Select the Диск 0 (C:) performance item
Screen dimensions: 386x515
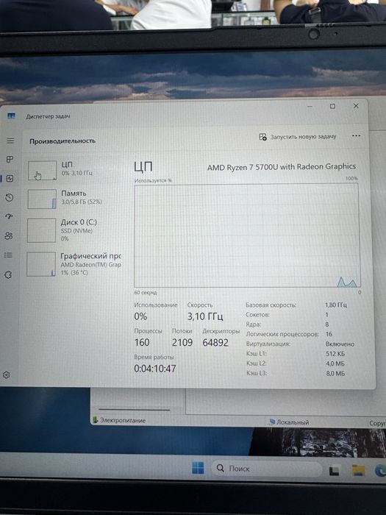(74, 230)
